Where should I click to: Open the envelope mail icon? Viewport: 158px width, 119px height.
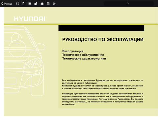[42, 4]
